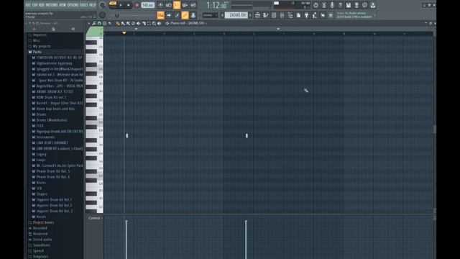
Task: Click the speech bubble icon
Action: pos(364,5)
